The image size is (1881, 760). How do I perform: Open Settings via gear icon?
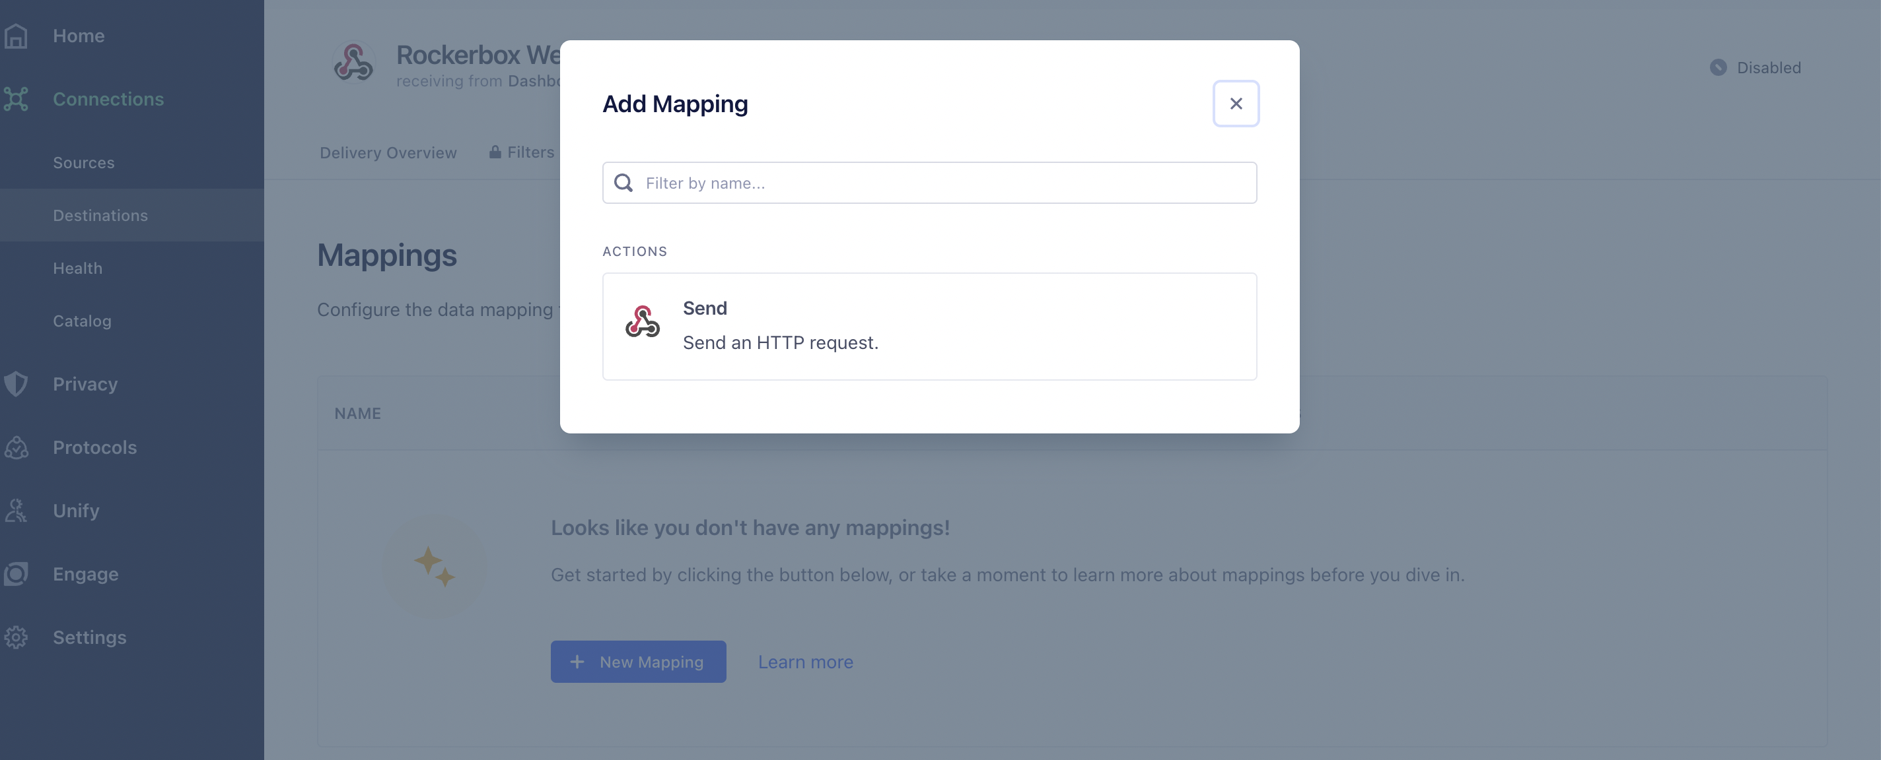(x=15, y=637)
